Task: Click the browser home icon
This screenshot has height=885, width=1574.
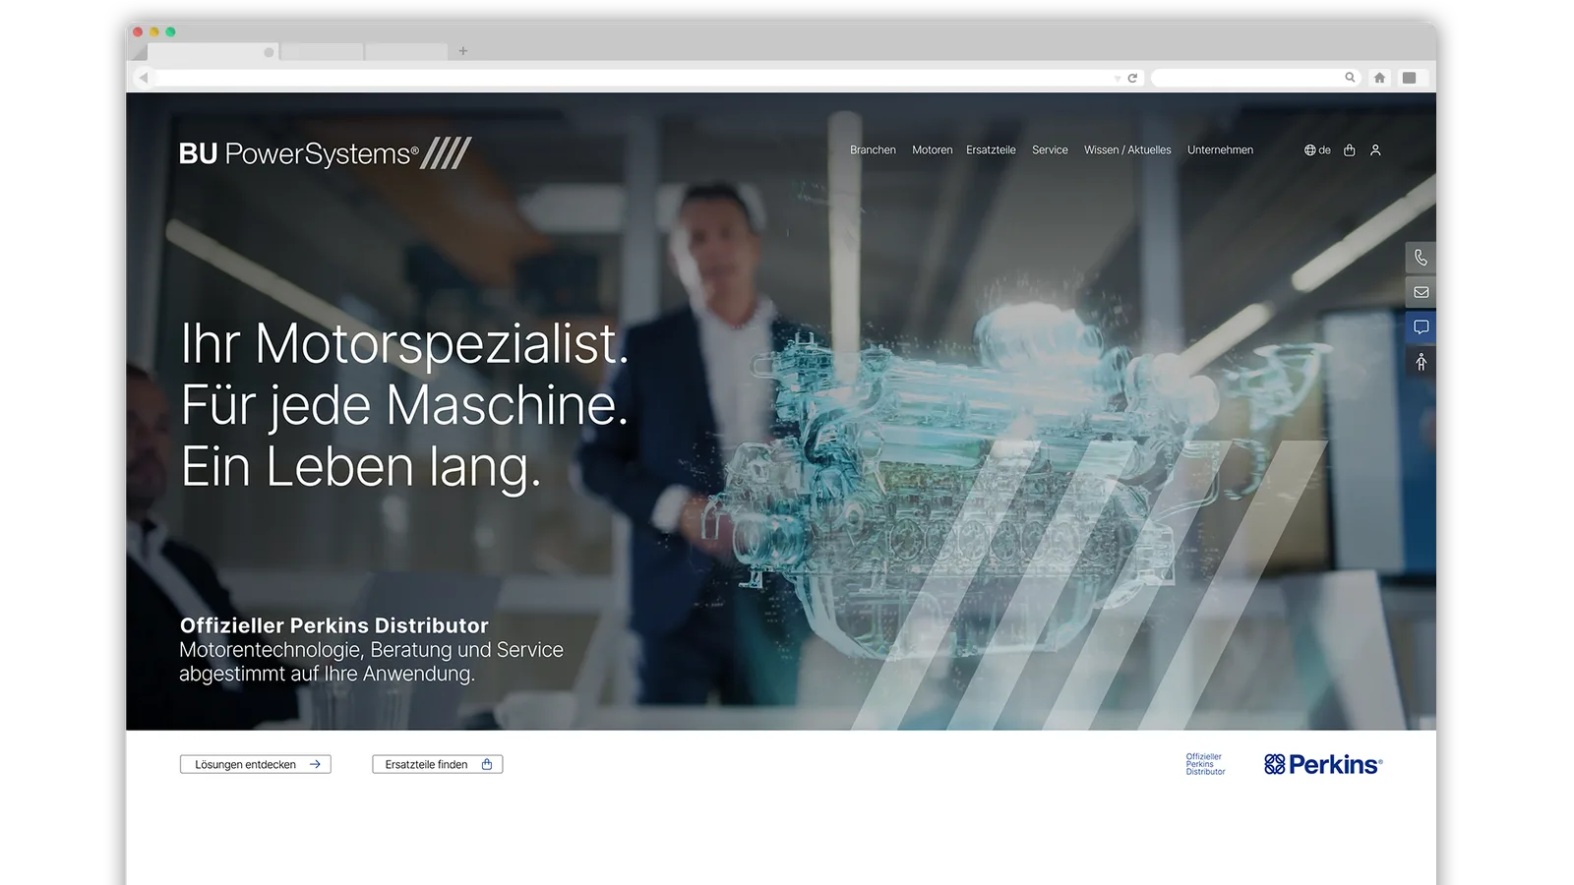Action: [x=1379, y=78]
